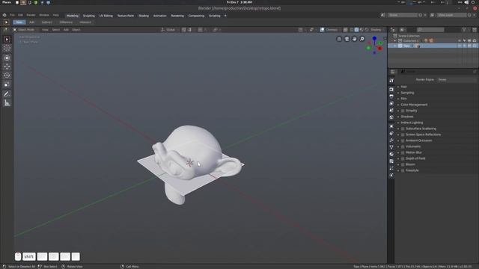Enable the Volumetric checkbox
The height and width of the screenshot is (269, 479).
point(403,146)
